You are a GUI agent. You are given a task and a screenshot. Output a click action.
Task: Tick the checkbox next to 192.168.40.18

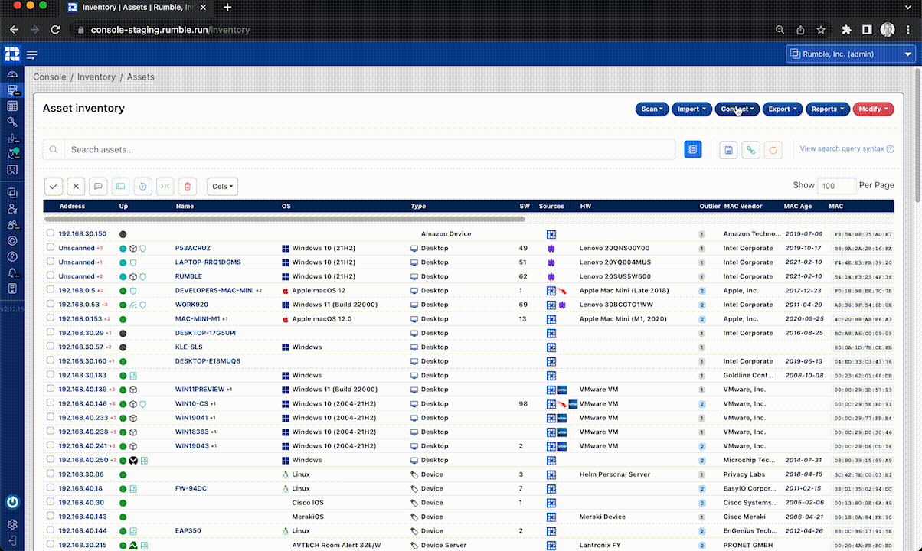(51, 488)
